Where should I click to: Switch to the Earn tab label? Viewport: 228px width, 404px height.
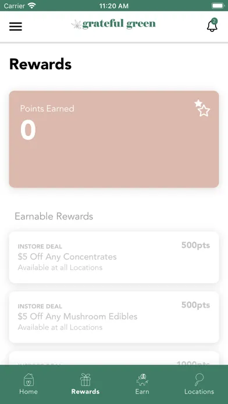pos(142,392)
